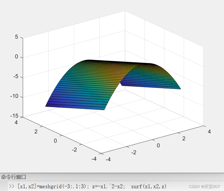Viewport: 224px width, 191px height.
Task: Select the z-axis tick label -10
Action: [14, 96]
